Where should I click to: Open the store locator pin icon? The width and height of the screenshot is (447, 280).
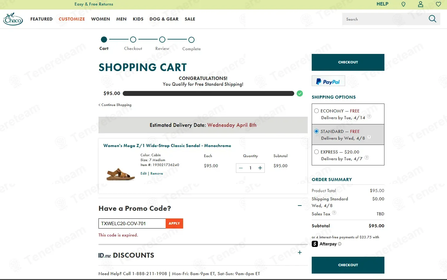tap(403, 4)
